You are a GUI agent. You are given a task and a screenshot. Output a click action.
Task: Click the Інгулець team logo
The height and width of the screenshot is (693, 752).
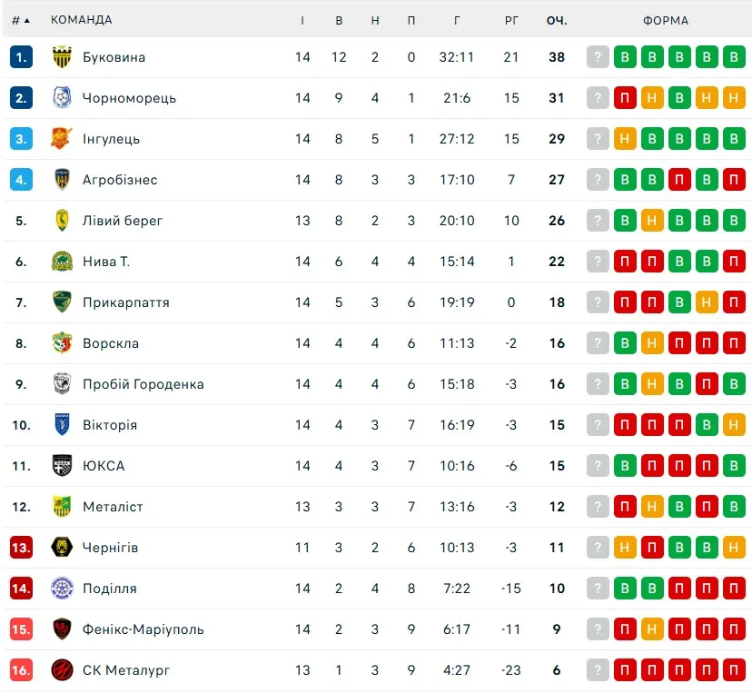tap(62, 139)
